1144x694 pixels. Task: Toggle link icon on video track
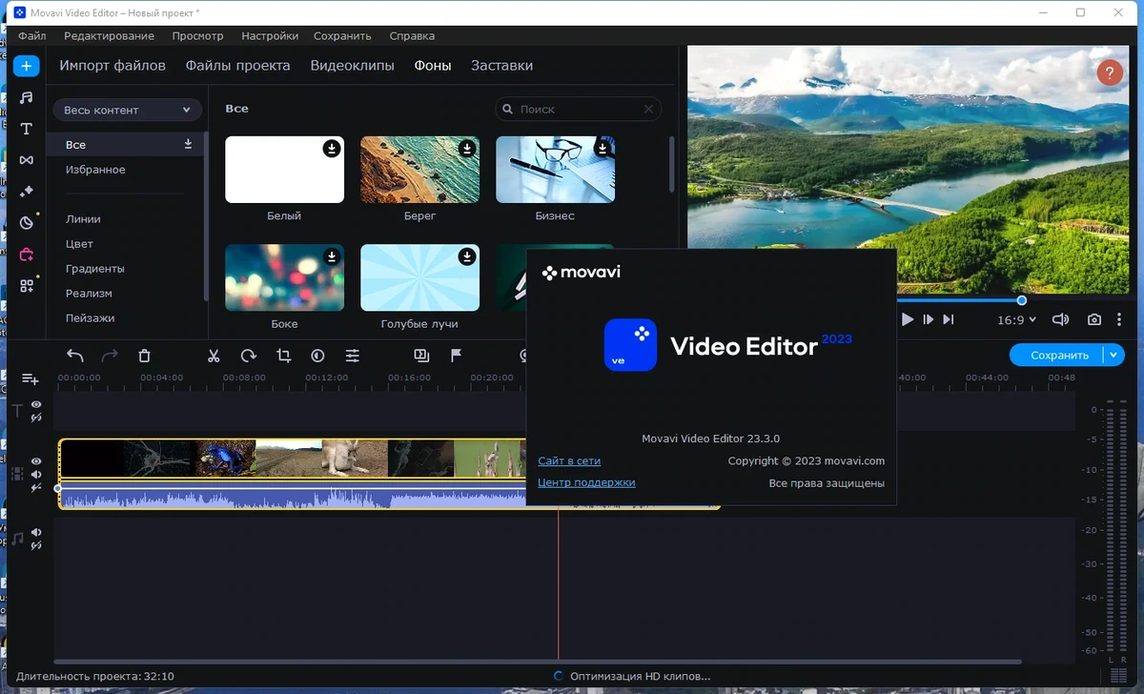[36, 488]
